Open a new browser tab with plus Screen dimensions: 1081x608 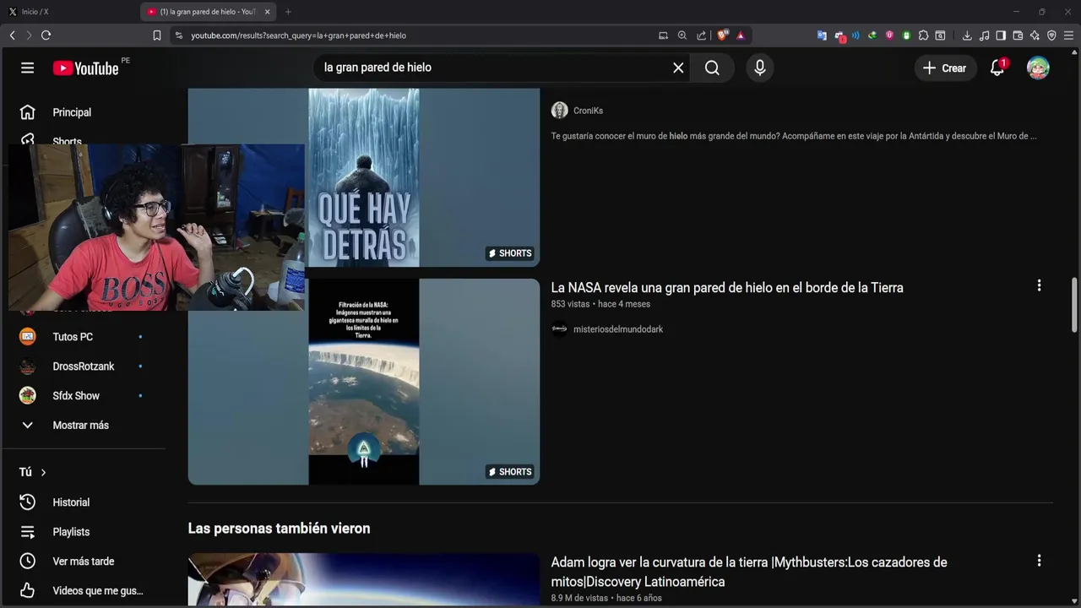coord(288,12)
